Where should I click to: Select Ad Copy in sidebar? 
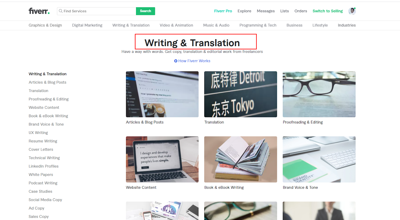[x=36, y=208]
